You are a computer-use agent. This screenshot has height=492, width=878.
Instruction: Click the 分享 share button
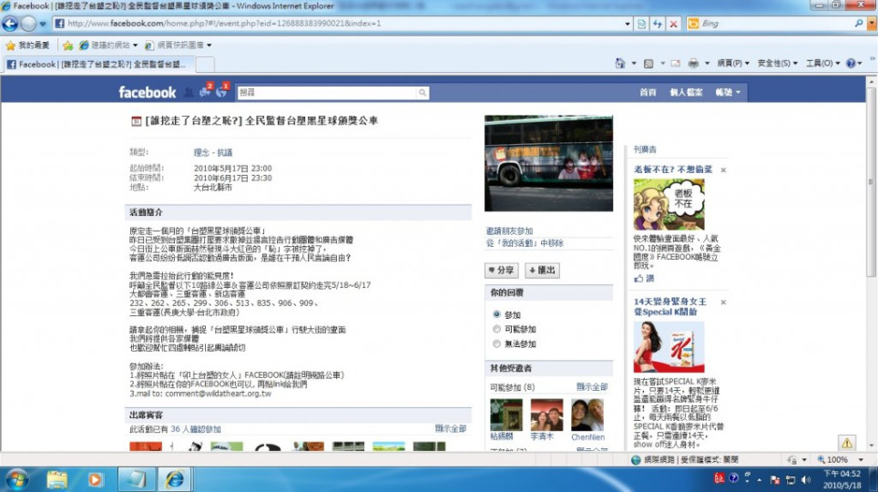click(502, 271)
